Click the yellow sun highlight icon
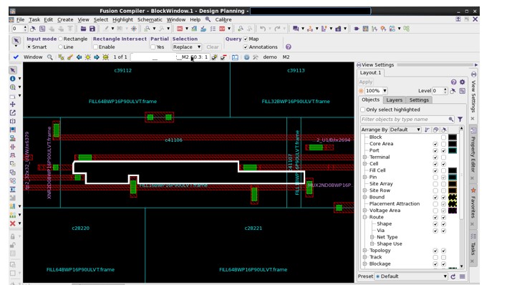This screenshot has width=522, height=285. [88, 57]
